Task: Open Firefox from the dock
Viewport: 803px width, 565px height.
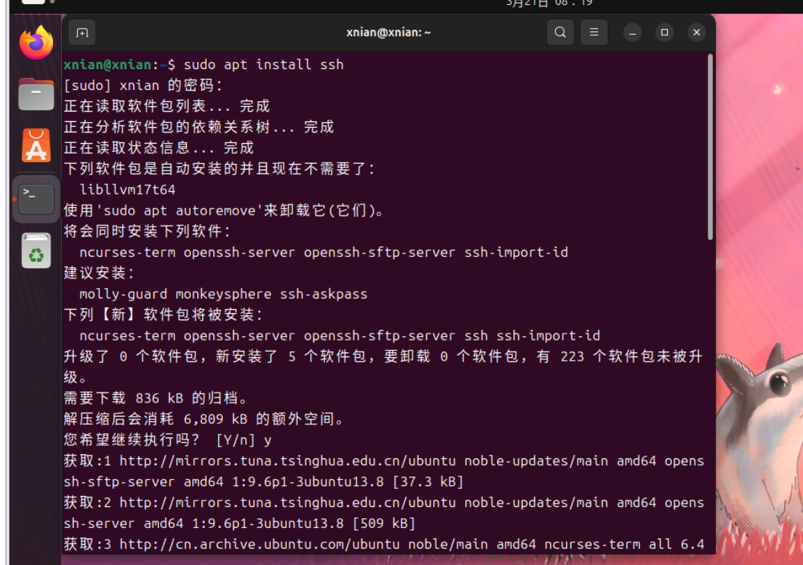Action: point(36,43)
